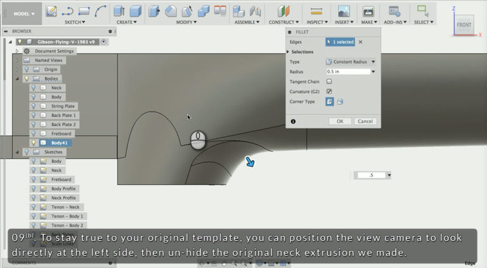Confirm fillet with the OK button
Viewport: 487px width, 268px height.
(x=340, y=121)
